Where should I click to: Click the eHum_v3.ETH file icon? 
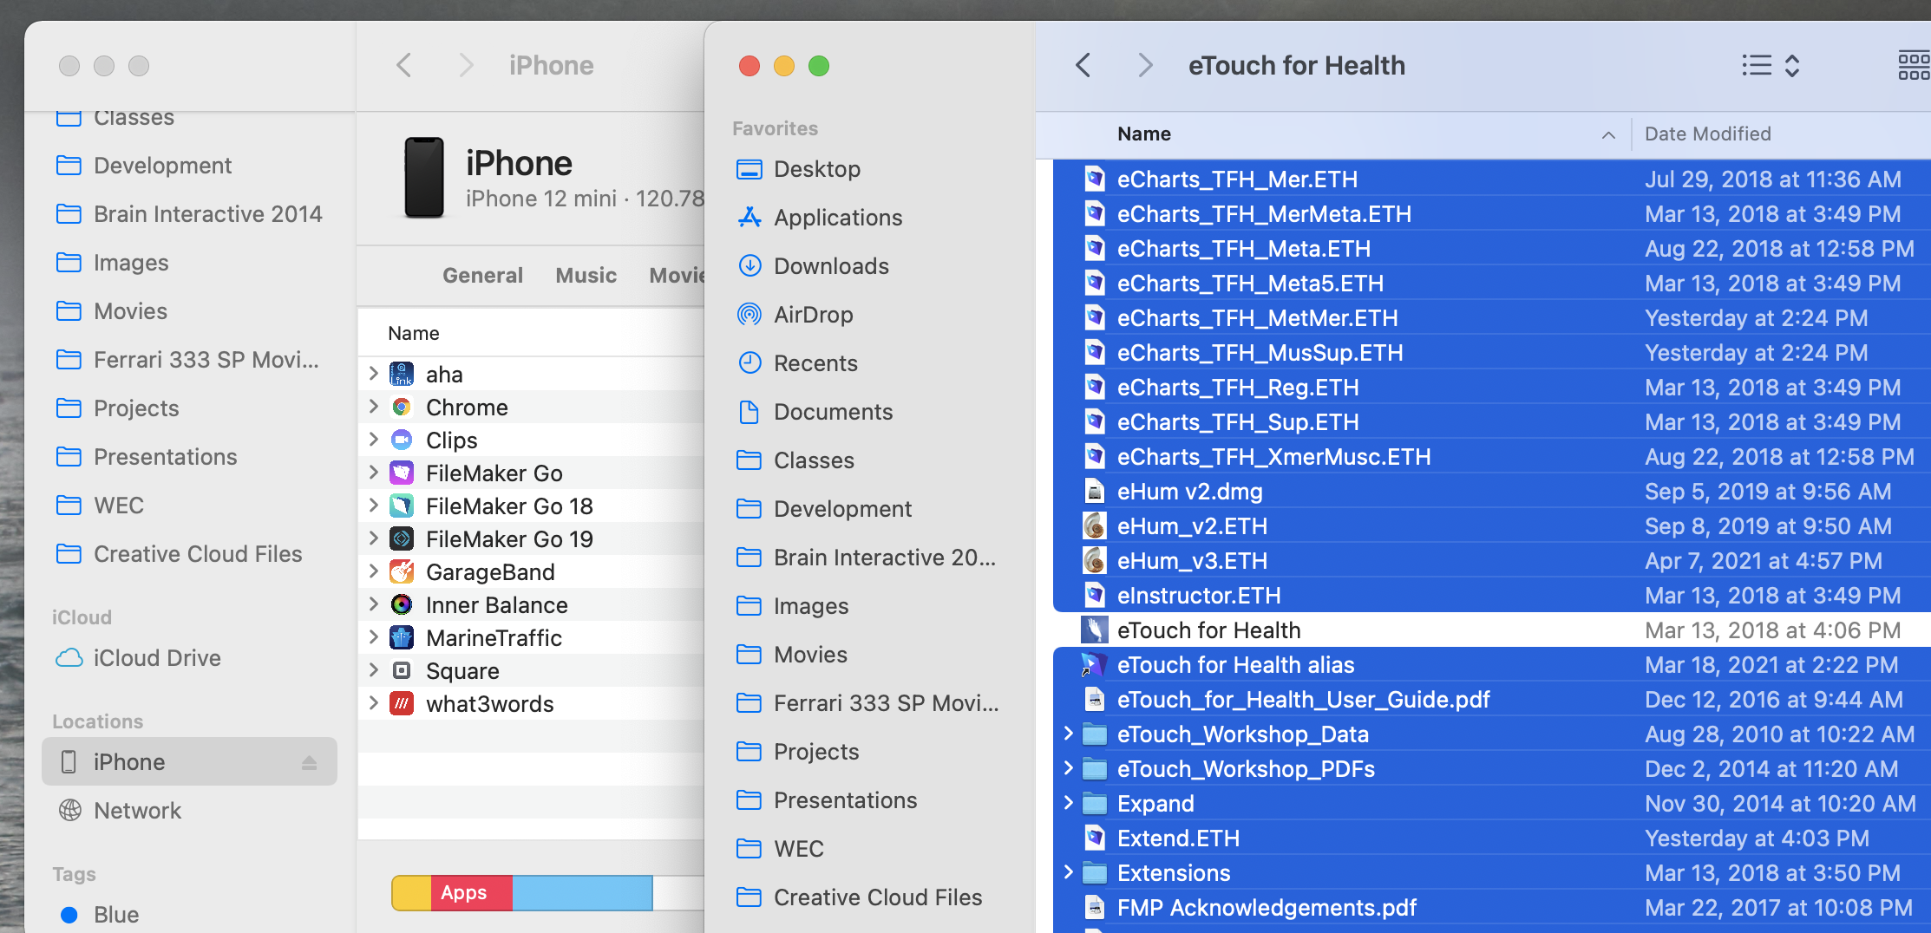[1095, 561]
